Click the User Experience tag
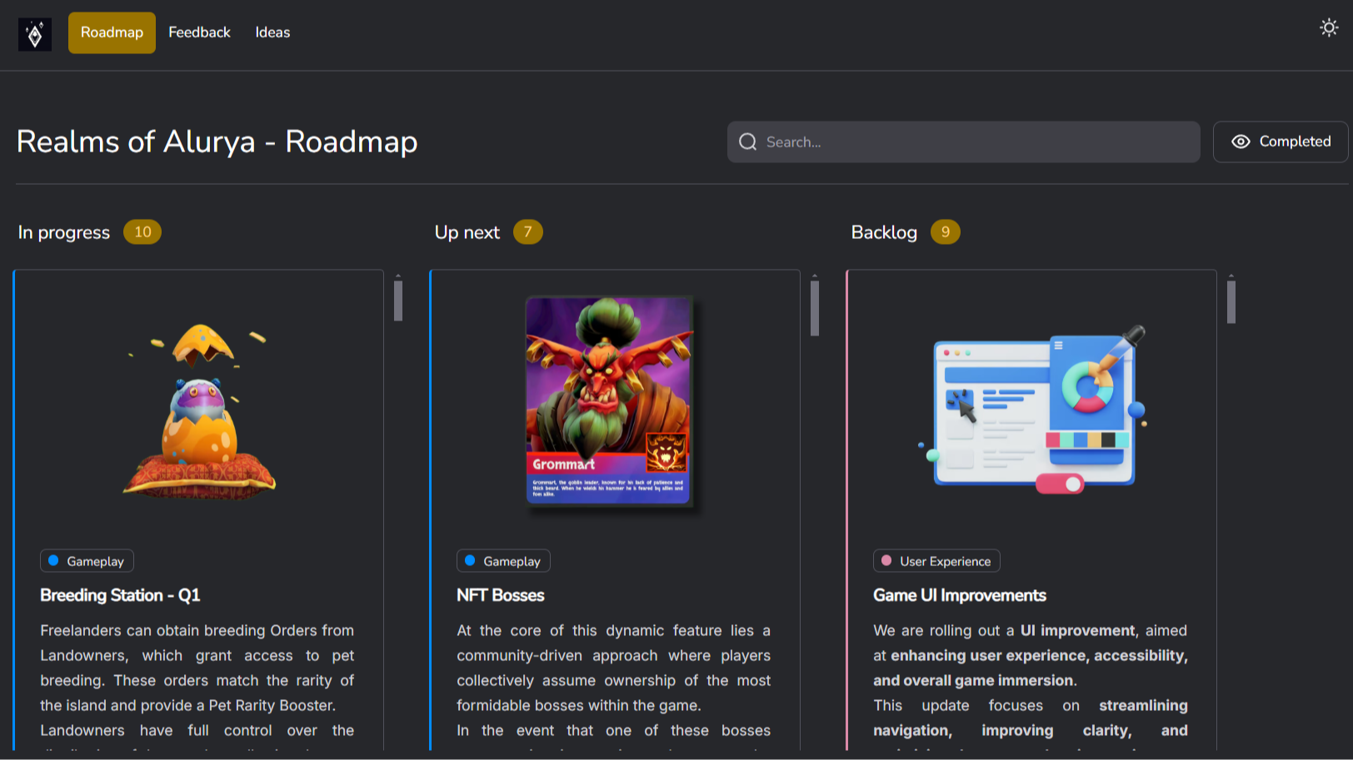The height and width of the screenshot is (760, 1353). [936, 561]
